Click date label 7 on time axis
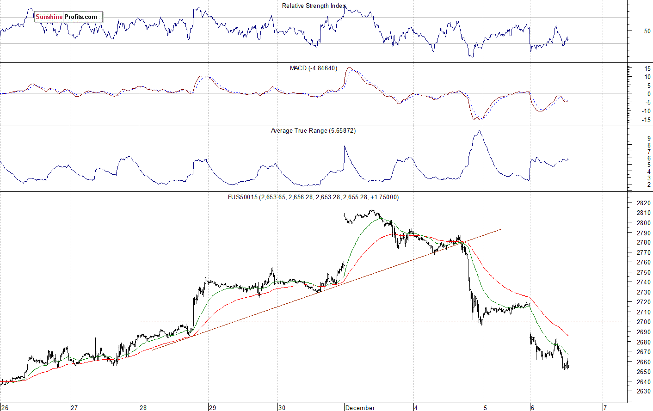The height and width of the screenshot is (411, 653). tap(605, 407)
